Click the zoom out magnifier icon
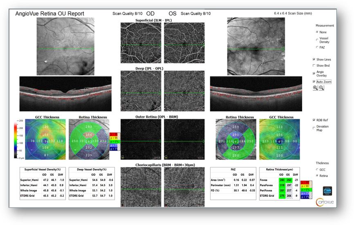Screen dimensions: 354x225 coord(321,88)
